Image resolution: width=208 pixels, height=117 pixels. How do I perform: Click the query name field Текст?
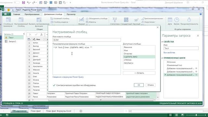pyautogui.click(x=181, y=48)
